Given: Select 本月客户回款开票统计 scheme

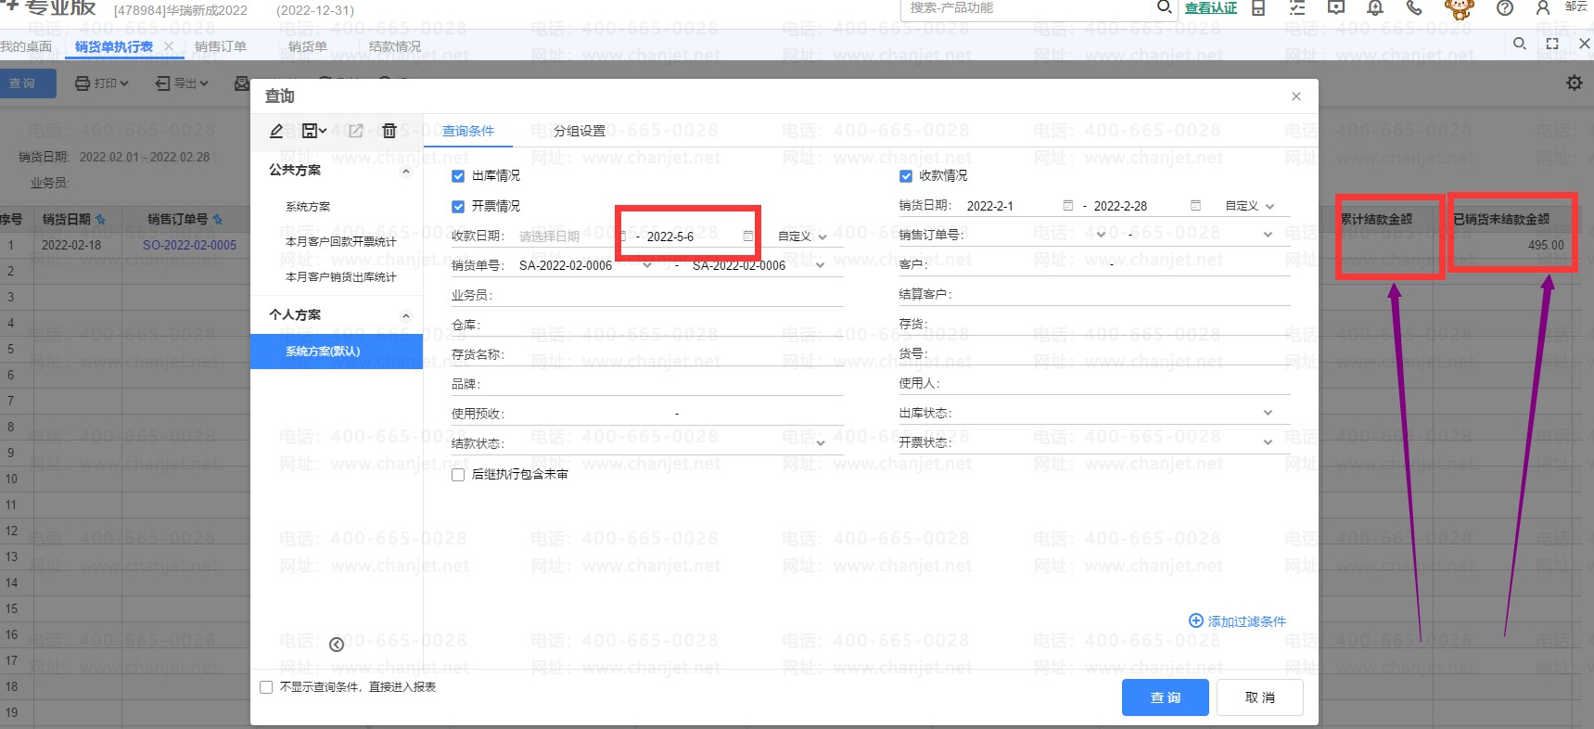Looking at the screenshot, I should point(341,241).
